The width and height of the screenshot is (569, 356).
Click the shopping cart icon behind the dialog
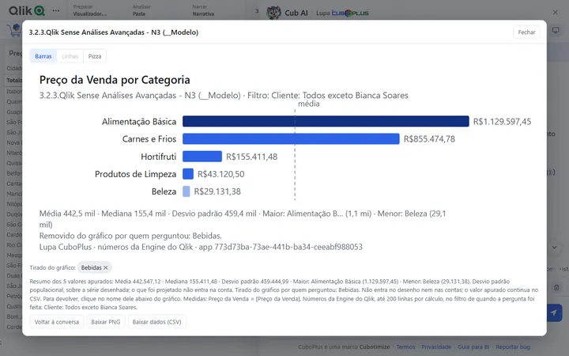pos(13,31)
